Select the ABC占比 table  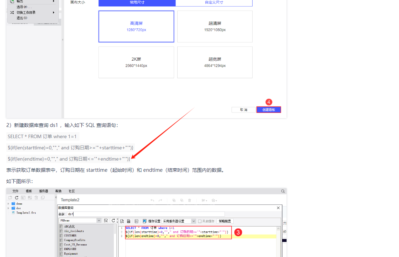[x=69, y=226]
